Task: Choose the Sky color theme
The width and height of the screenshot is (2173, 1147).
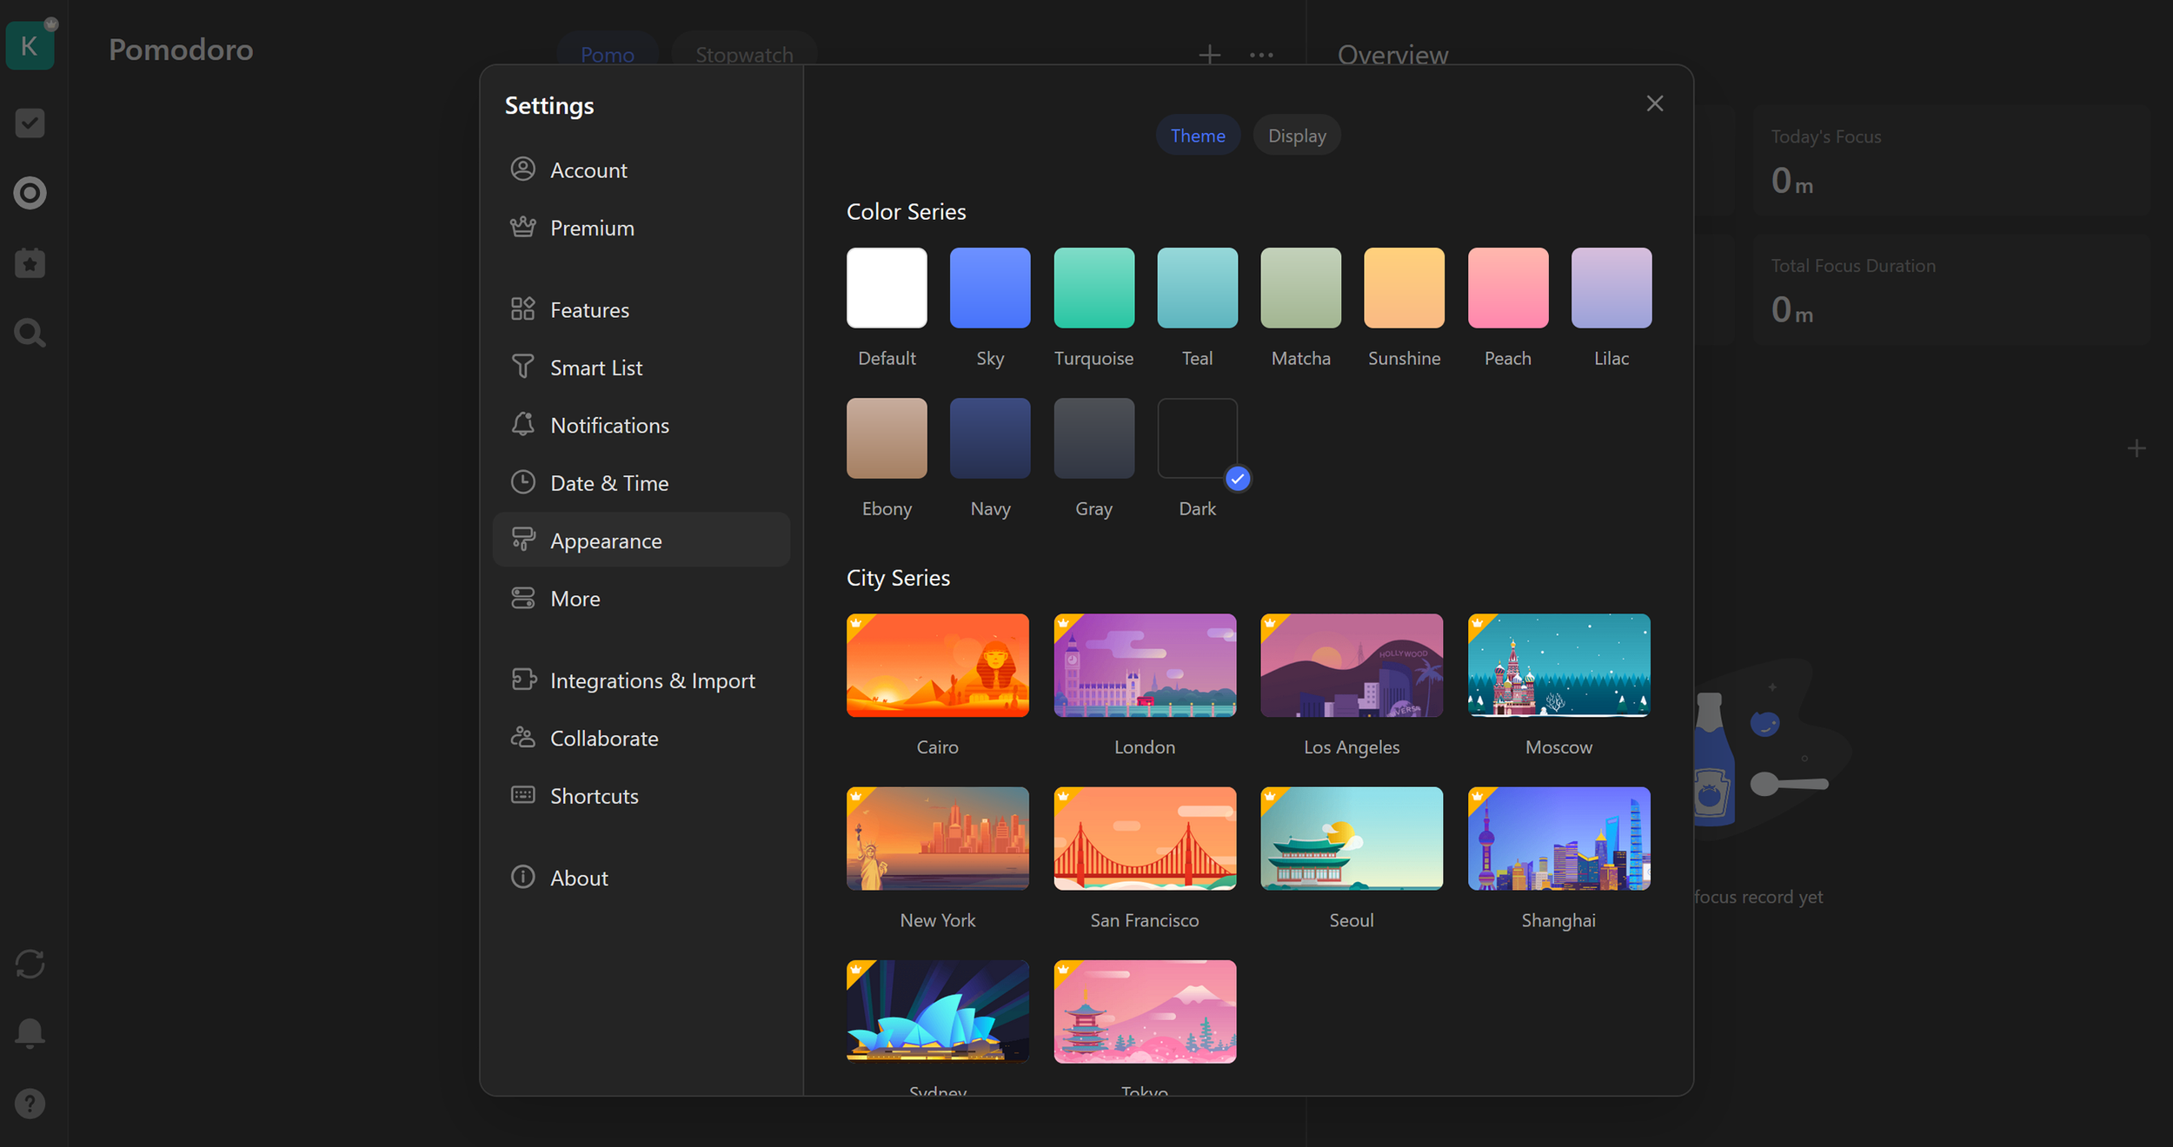Action: point(989,288)
